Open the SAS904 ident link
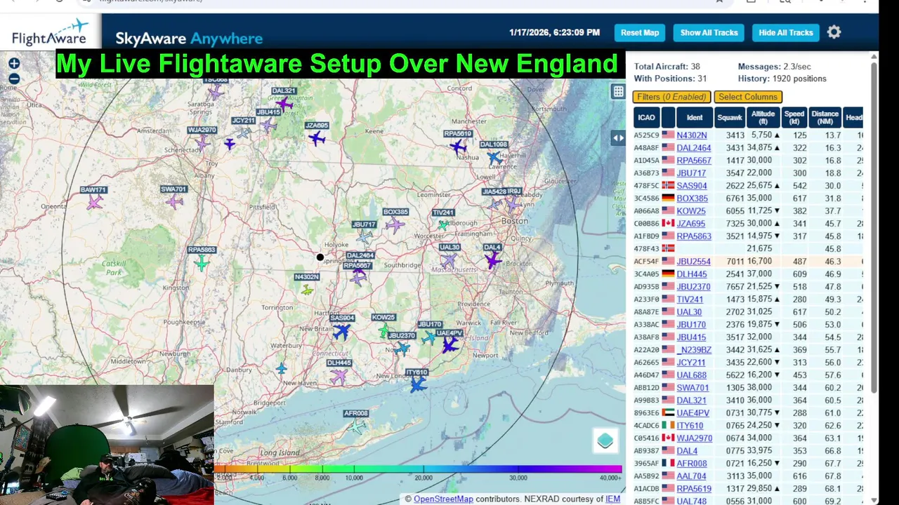Viewport: 899px width, 505px height. point(692,186)
